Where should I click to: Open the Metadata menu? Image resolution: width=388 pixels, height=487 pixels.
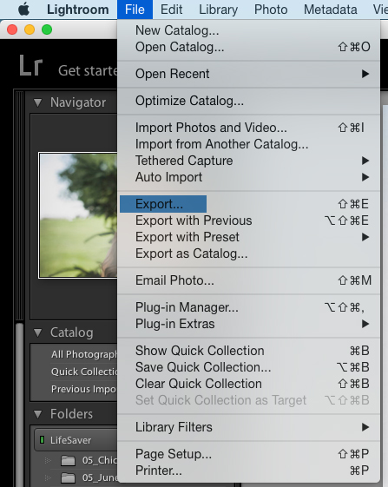330,10
